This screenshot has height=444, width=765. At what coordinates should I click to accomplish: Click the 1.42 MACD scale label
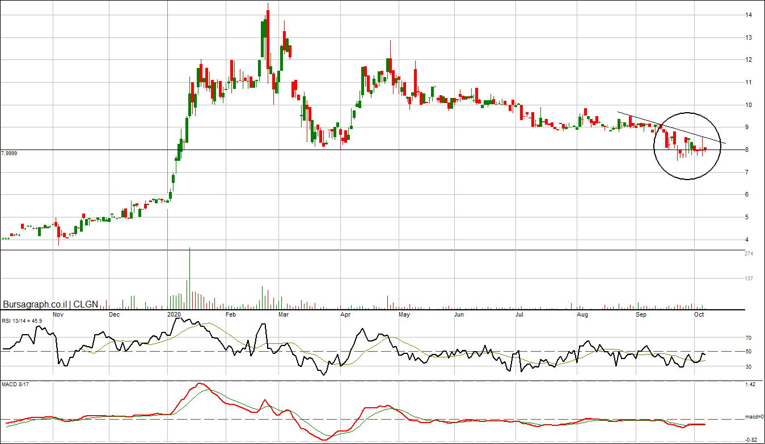coord(750,385)
